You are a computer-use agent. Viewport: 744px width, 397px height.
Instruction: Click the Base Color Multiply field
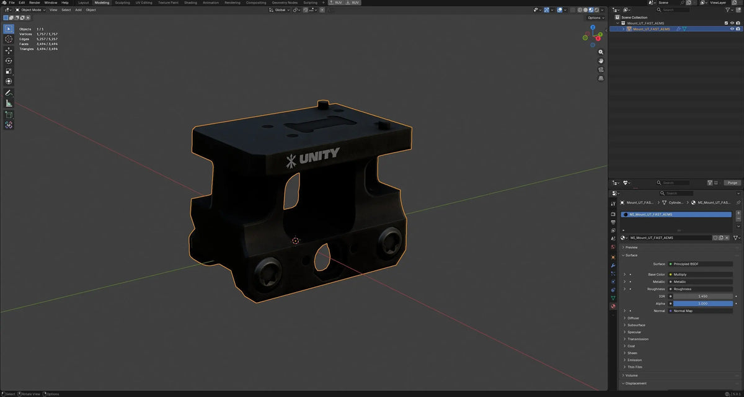(x=701, y=274)
